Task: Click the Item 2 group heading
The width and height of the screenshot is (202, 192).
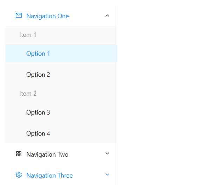Action: coord(28,94)
